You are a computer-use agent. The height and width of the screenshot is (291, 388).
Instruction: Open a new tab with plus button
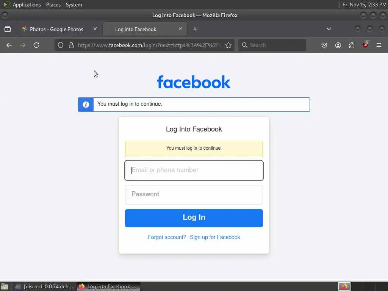coord(195,29)
